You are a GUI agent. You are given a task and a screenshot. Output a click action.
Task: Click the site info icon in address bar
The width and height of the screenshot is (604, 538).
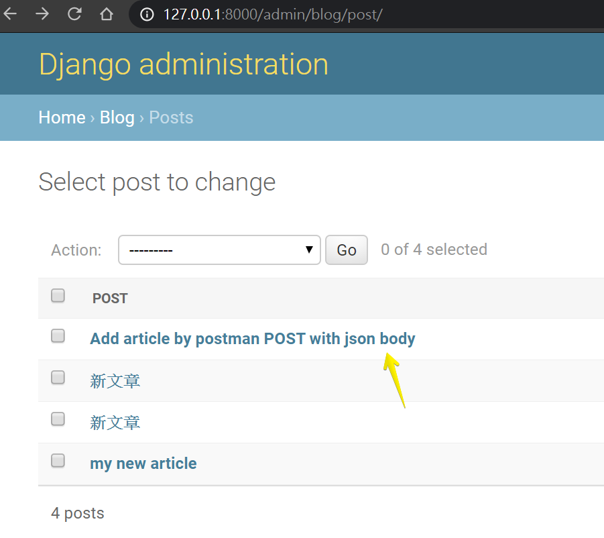coord(148,14)
